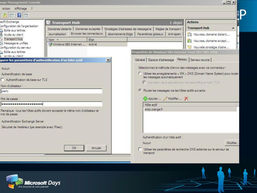257x193 pixels.
Task: Click the pencil Modifier icon
Action: [165, 99]
